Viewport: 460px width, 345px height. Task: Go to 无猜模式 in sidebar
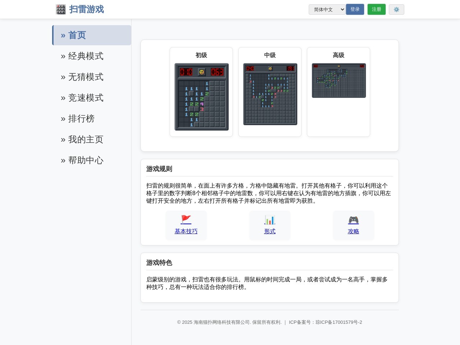(x=86, y=77)
